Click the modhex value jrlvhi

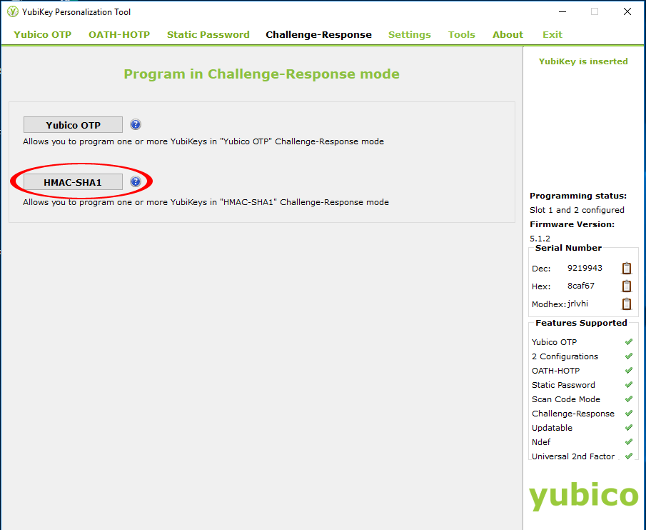577,304
